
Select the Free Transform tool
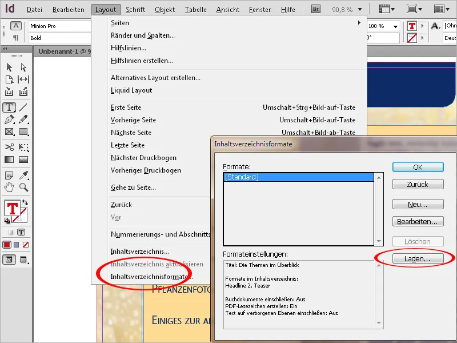point(23,147)
